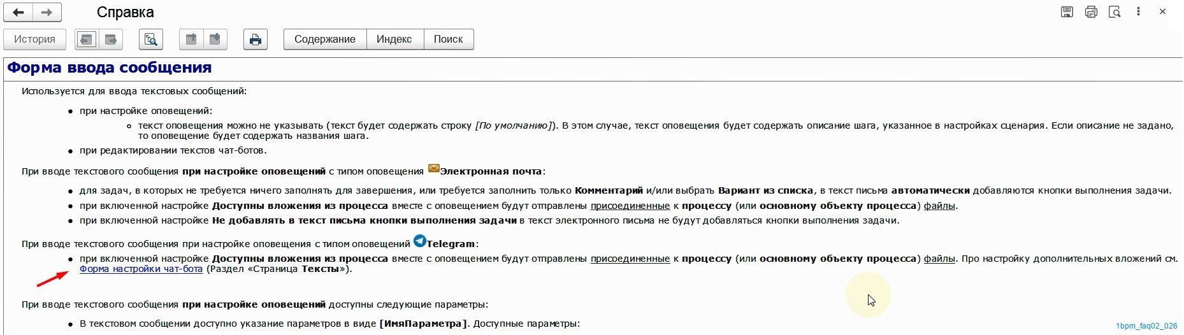Go forward with the right arrow button
Viewport: 1184px width, 335px height.
[x=47, y=12]
